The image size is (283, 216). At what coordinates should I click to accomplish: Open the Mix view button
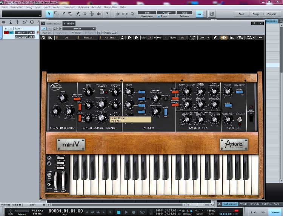263,212
